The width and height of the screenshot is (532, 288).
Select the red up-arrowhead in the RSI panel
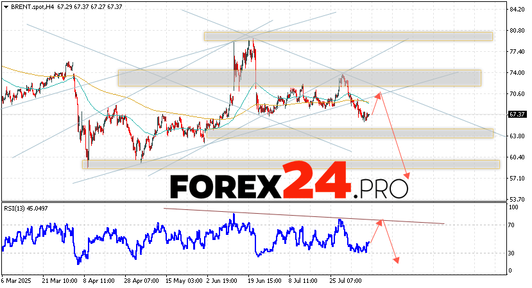coord(379,221)
